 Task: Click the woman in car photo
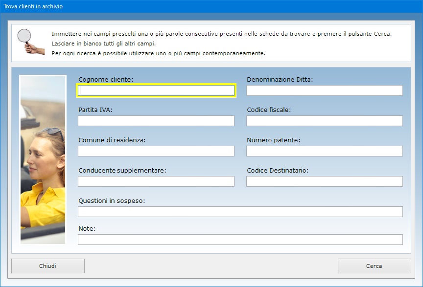click(x=43, y=159)
